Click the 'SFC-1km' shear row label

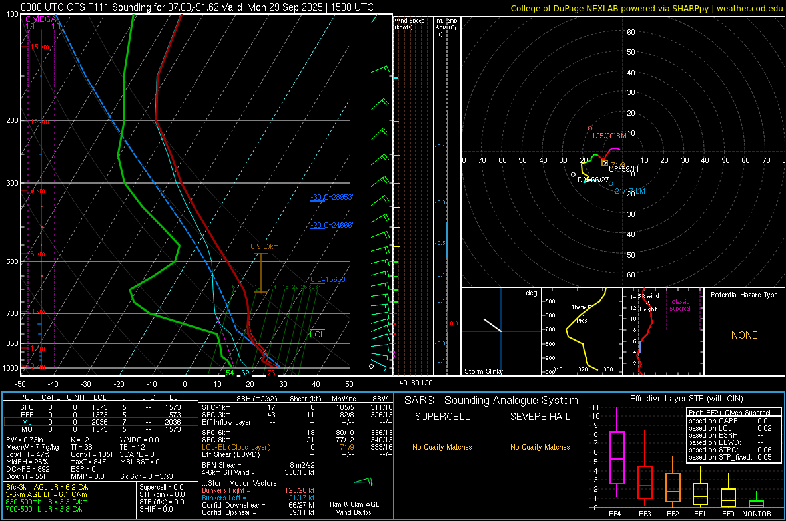(216, 407)
